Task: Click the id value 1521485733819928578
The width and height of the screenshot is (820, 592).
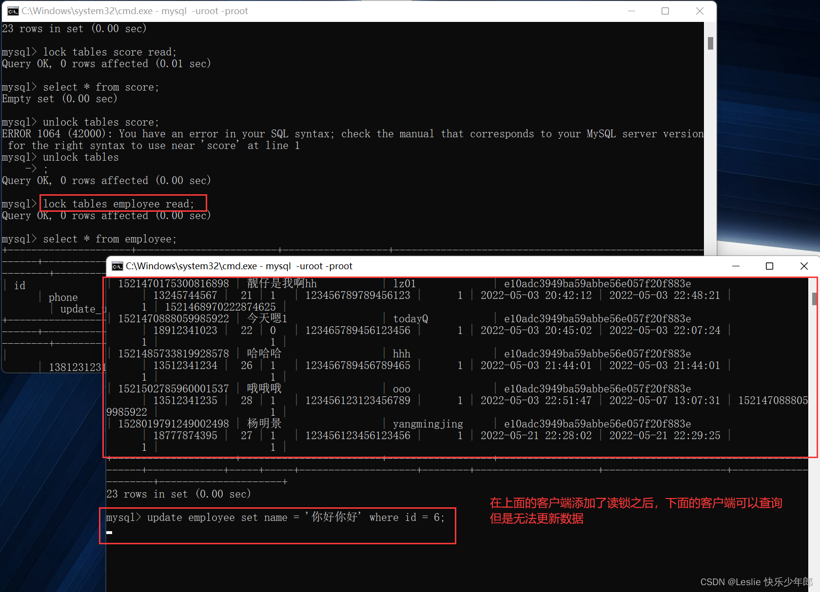Action: [x=174, y=354]
